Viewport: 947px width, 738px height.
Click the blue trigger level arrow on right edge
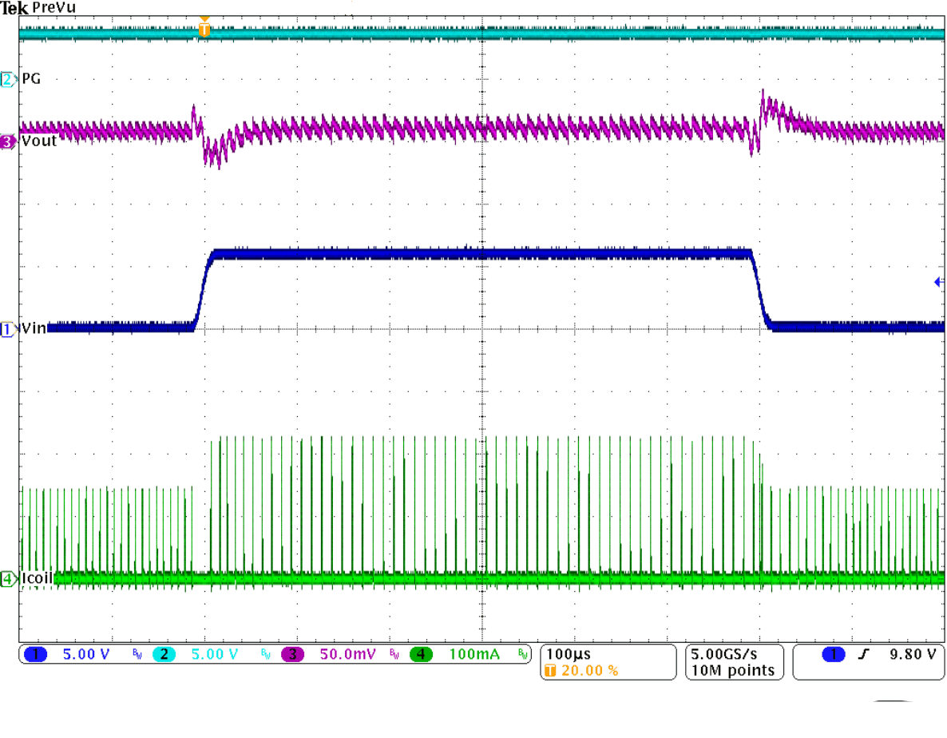pyautogui.click(x=937, y=281)
